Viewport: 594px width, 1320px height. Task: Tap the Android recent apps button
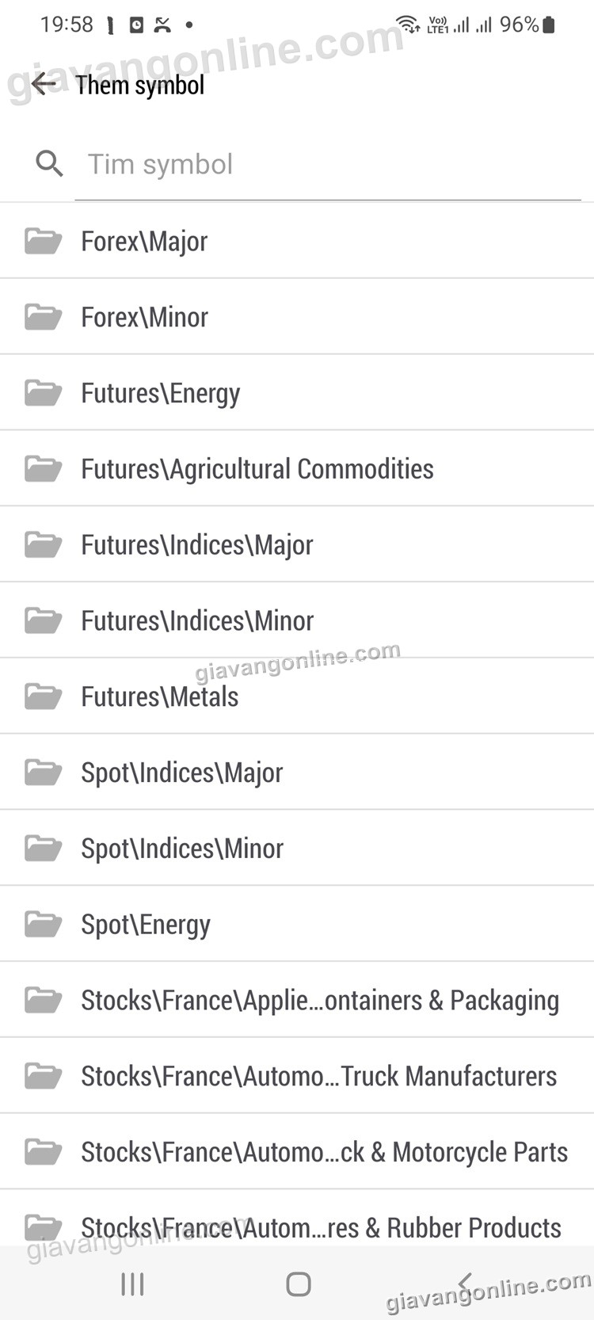132,1284
